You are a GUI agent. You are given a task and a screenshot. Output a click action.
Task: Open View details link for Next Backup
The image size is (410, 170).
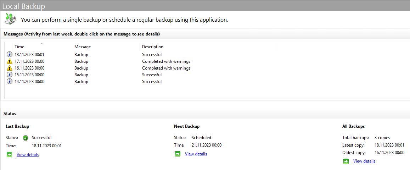coord(196,154)
